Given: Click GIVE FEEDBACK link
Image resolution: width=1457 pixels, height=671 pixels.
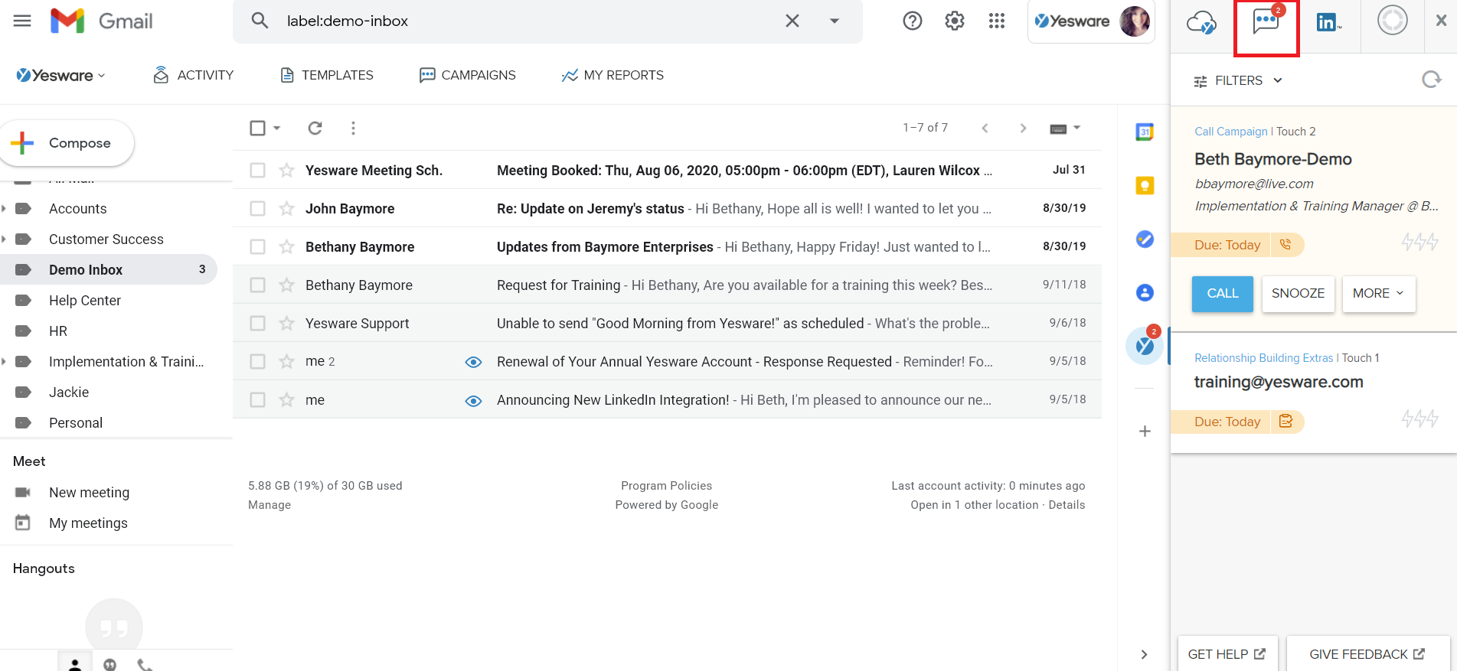Looking at the screenshot, I should [1367, 654].
